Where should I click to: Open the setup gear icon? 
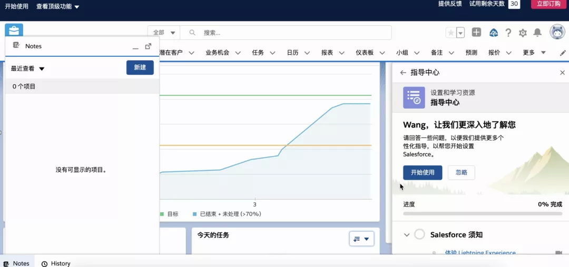[523, 33]
